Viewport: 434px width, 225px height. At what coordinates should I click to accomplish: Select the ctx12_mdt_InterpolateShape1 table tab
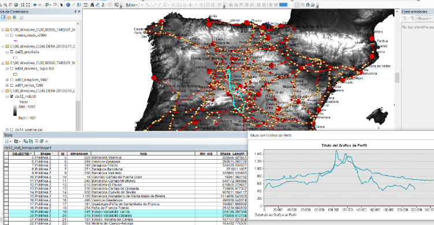pos(28,147)
